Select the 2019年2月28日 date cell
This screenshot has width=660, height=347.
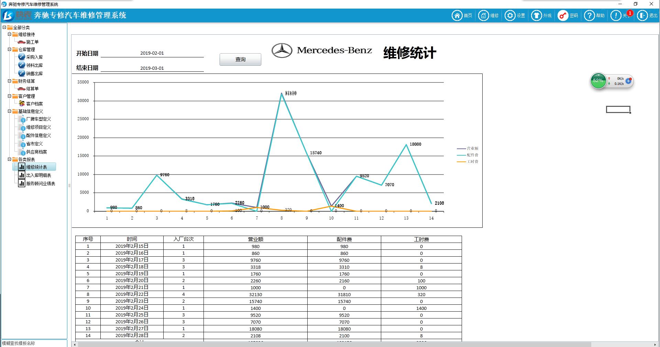point(132,336)
